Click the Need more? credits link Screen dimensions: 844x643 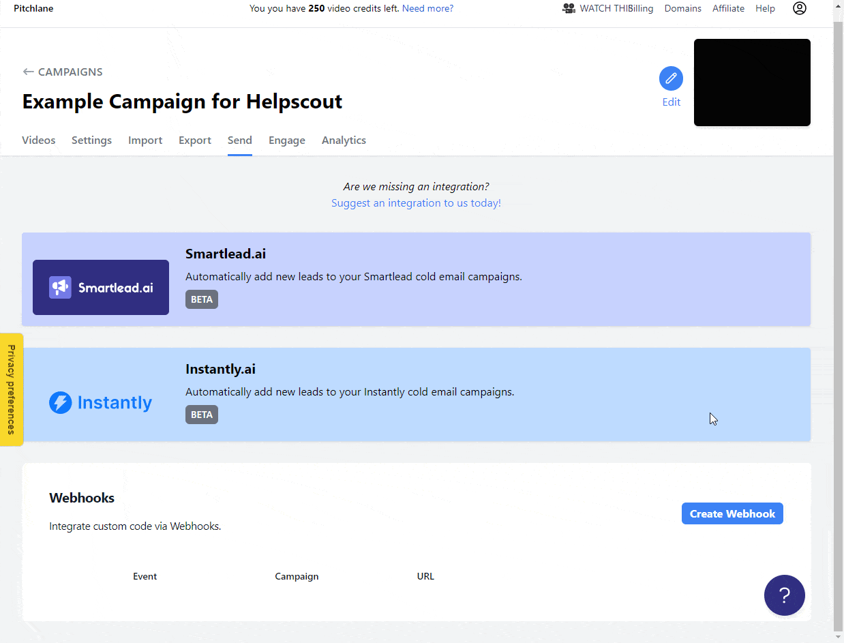pyautogui.click(x=427, y=8)
